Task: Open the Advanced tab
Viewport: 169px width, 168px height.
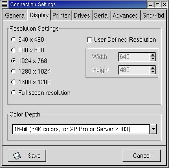Action: (125, 16)
